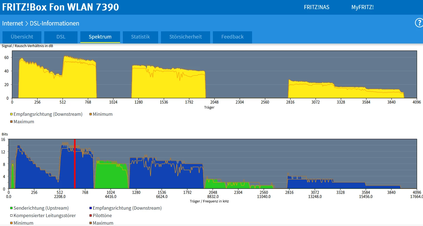The width and height of the screenshot is (423, 226).
Task: Switch to the Feedback tab
Action: click(x=232, y=37)
